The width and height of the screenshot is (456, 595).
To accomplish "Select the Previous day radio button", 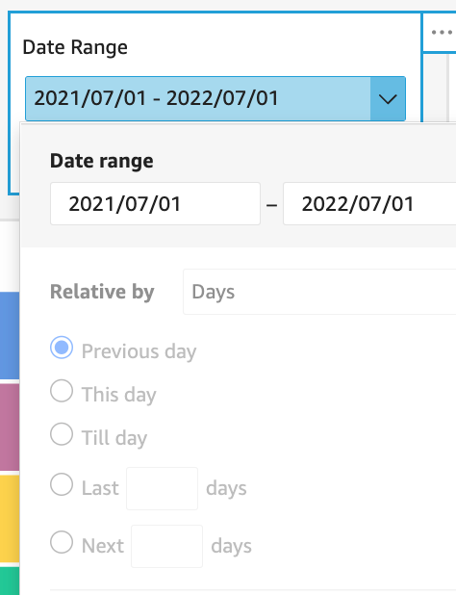I will (x=62, y=348).
